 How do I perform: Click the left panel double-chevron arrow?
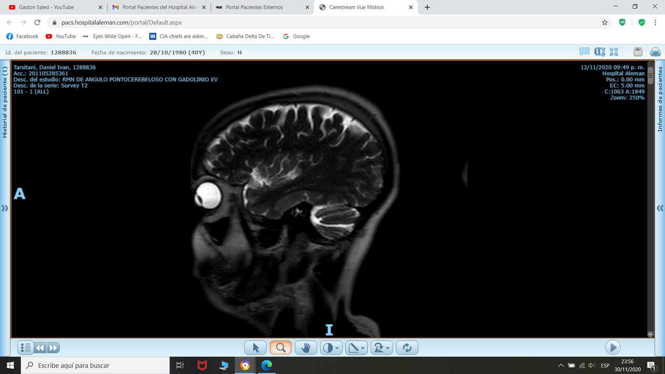(5, 208)
